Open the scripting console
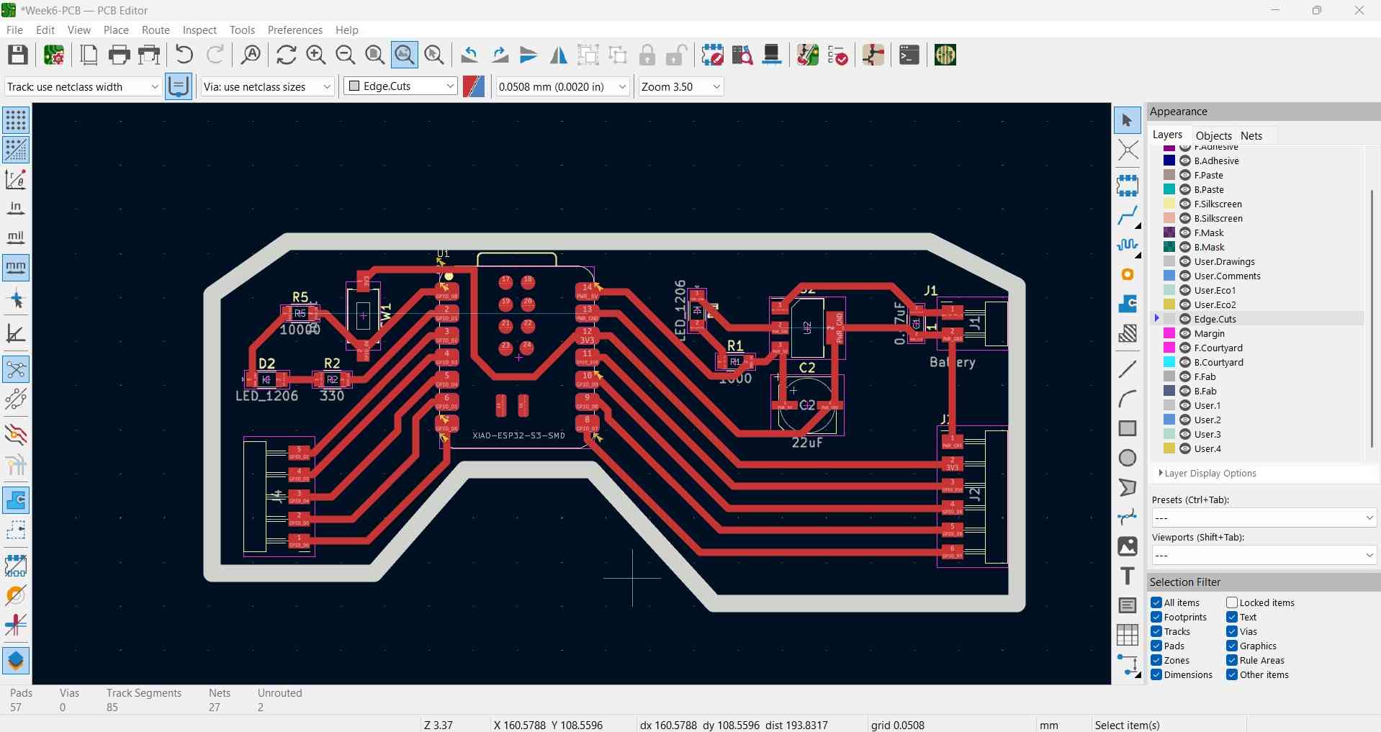The height and width of the screenshot is (732, 1381). [909, 55]
